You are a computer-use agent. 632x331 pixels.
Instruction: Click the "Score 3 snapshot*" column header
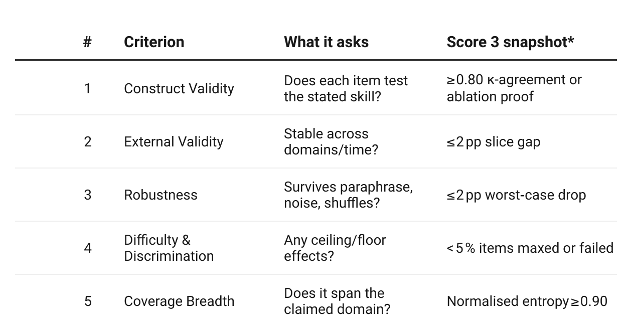pyautogui.click(x=510, y=42)
